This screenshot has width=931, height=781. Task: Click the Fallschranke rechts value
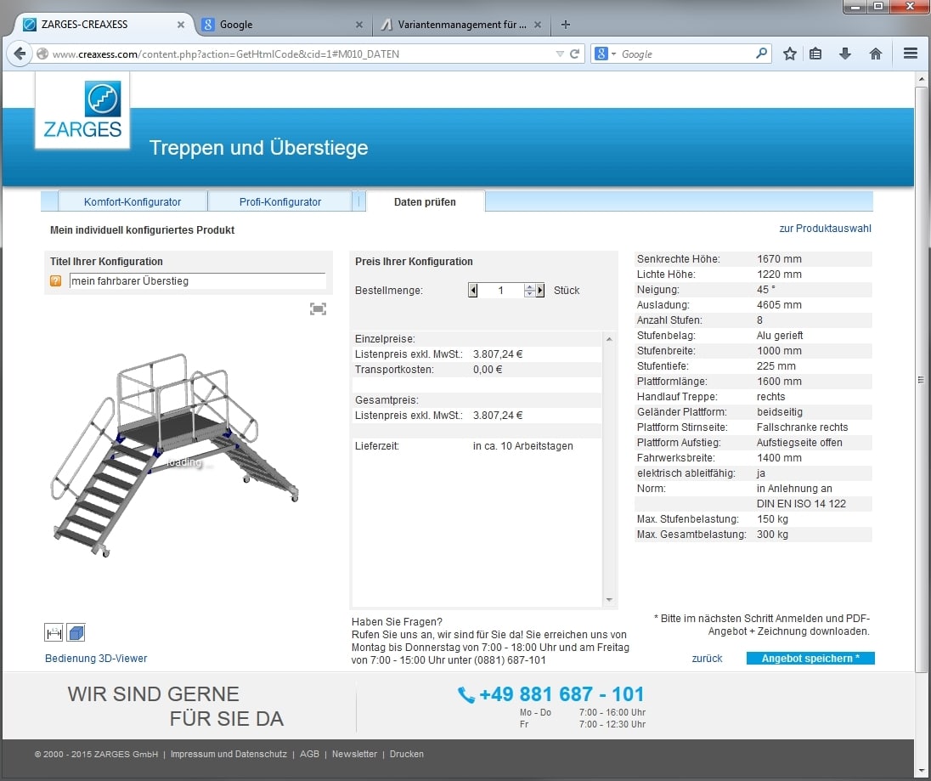802,427
